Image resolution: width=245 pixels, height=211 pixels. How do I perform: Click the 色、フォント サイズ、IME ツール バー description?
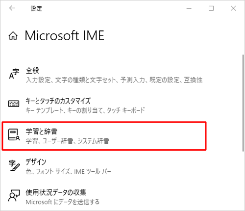[68, 172]
